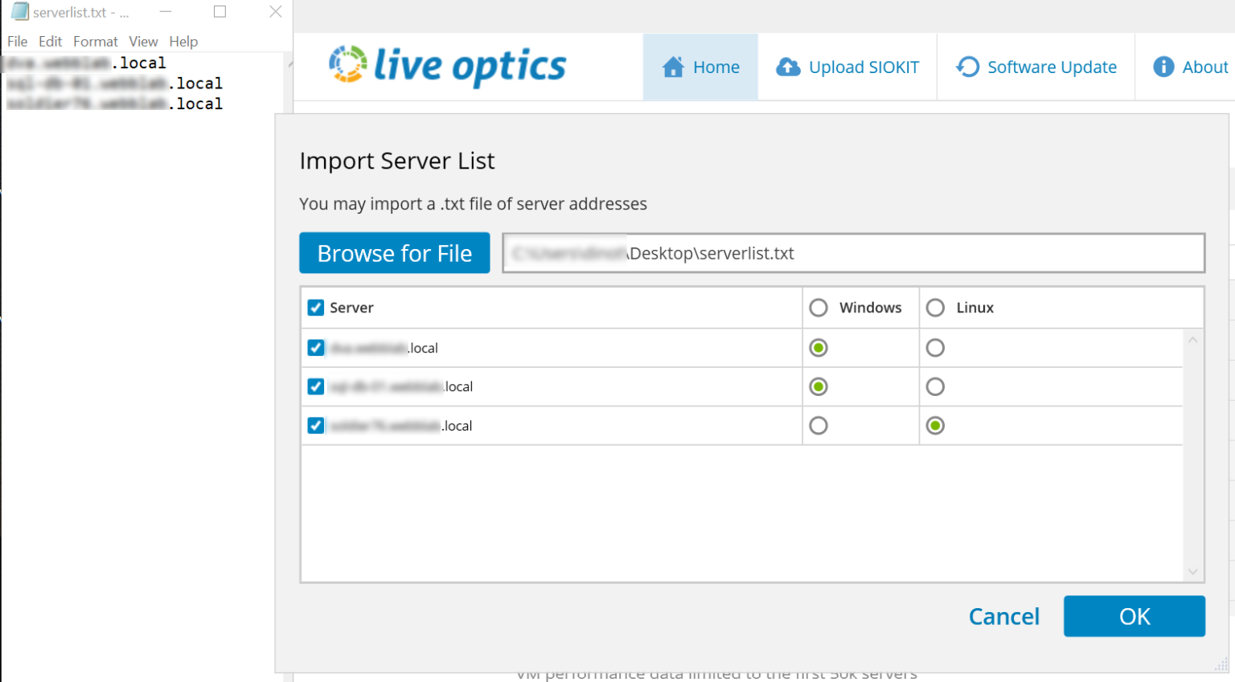
Task: Open the Format menu in Notepad
Action: (95, 41)
